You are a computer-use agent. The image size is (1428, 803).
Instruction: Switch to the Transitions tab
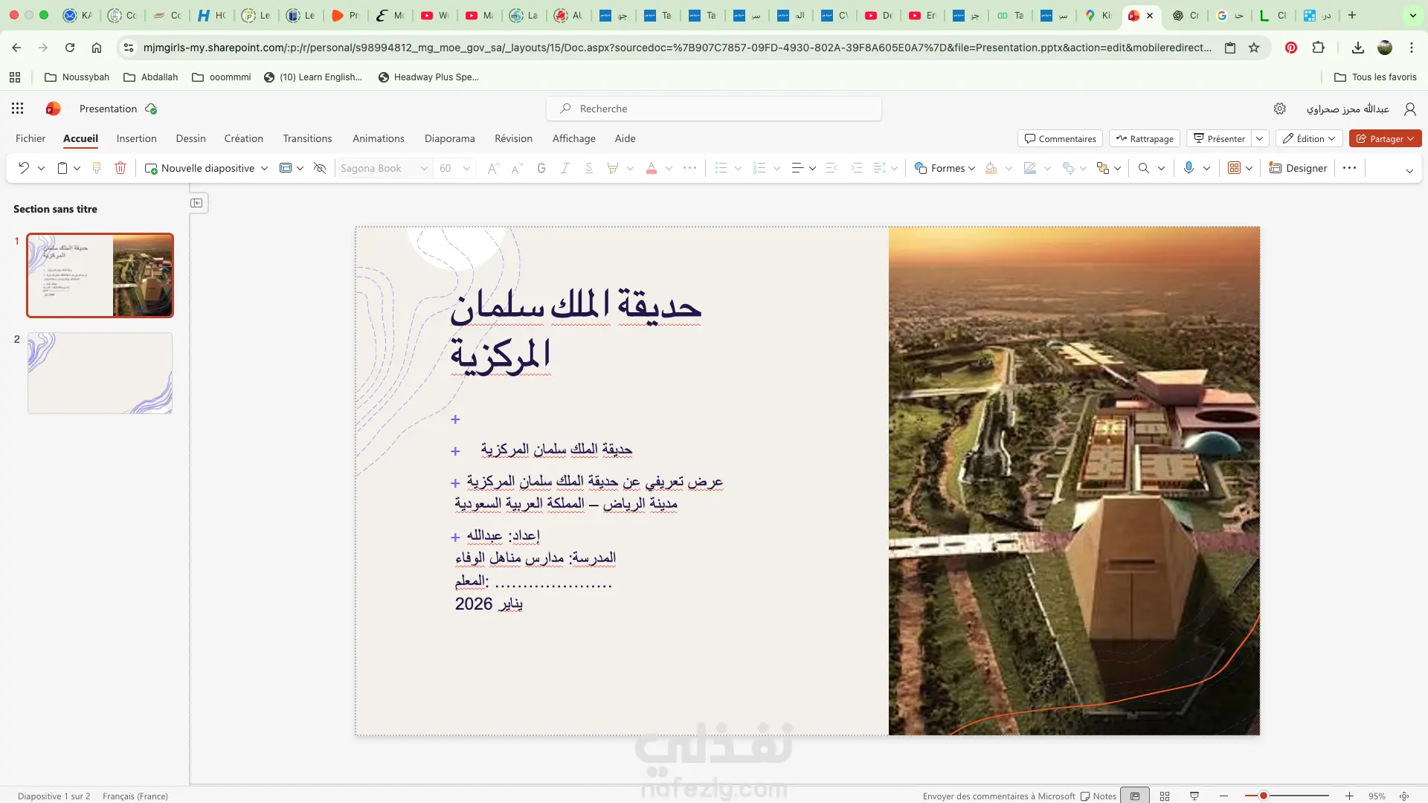pyautogui.click(x=307, y=138)
